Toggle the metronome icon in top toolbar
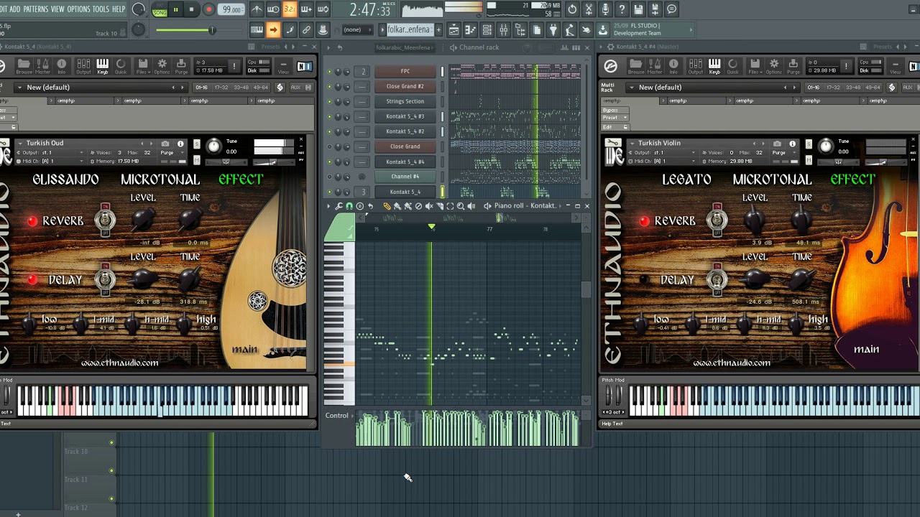The height and width of the screenshot is (517, 920). (x=257, y=9)
